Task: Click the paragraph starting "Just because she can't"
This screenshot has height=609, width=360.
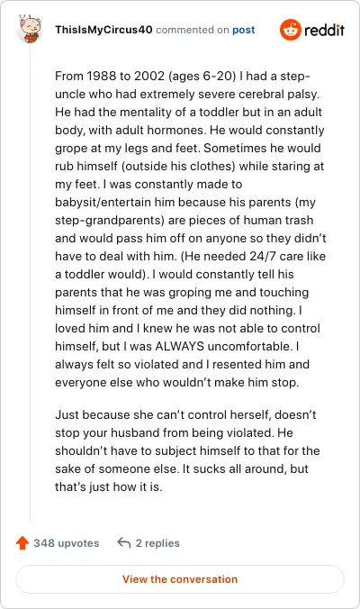Action: tap(187, 450)
